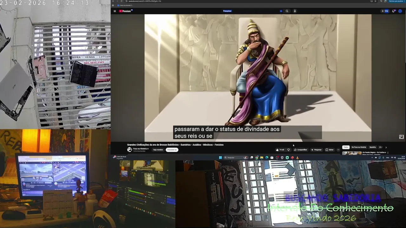Screen dimensions: 406x228
Task: Select the De Foca na História chip
Action: click(x=359, y=147)
